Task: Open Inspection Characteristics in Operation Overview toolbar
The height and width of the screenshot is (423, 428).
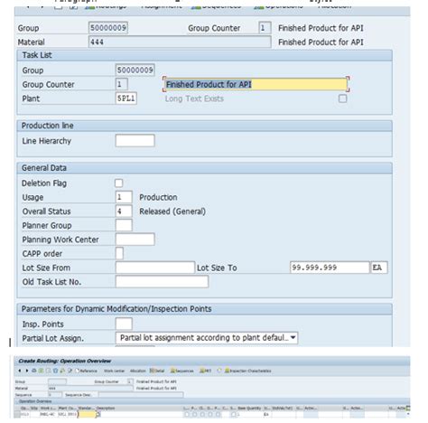Action: (247, 371)
